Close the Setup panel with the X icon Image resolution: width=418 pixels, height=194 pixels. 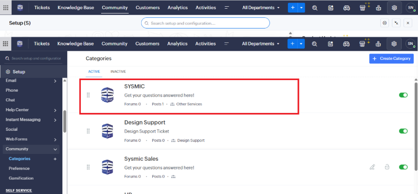[408, 23]
